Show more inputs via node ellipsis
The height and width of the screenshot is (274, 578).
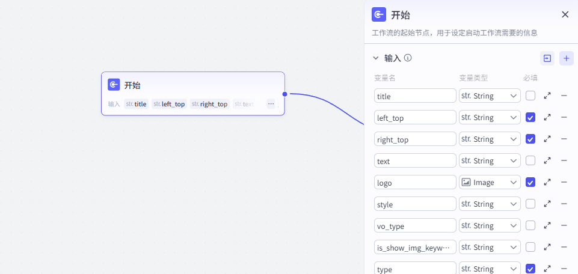coord(271,104)
